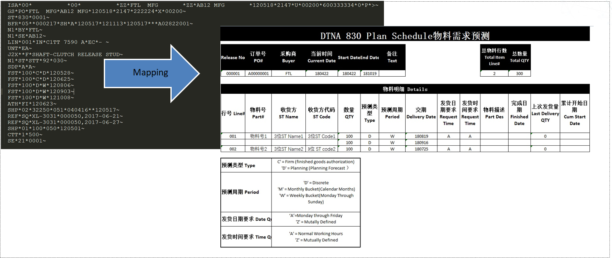Click the N1*ST*STT*92*030~ line
The width and height of the screenshot is (612, 259).
coord(38,60)
